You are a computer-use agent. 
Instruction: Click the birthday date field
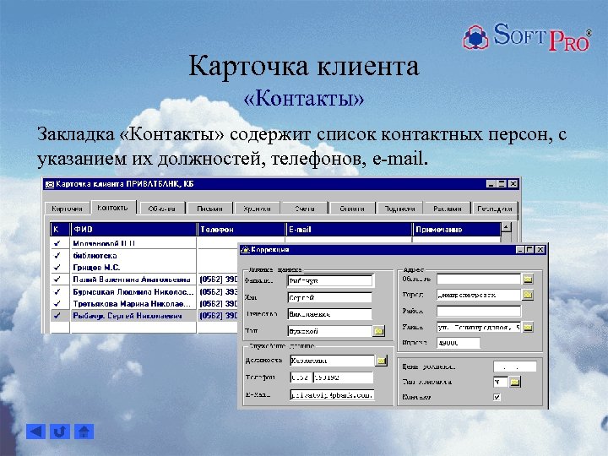click(515, 366)
